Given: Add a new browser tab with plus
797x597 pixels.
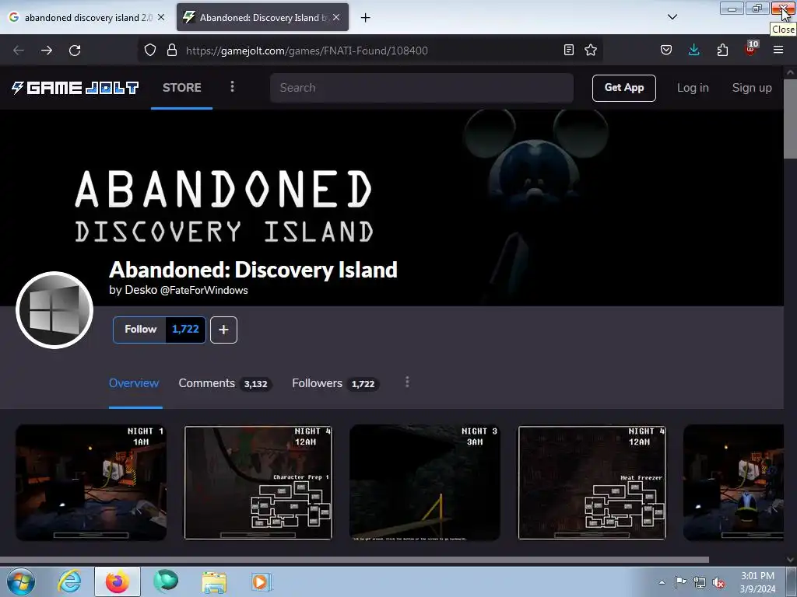Looking at the screenshot, I should (366, 18).
